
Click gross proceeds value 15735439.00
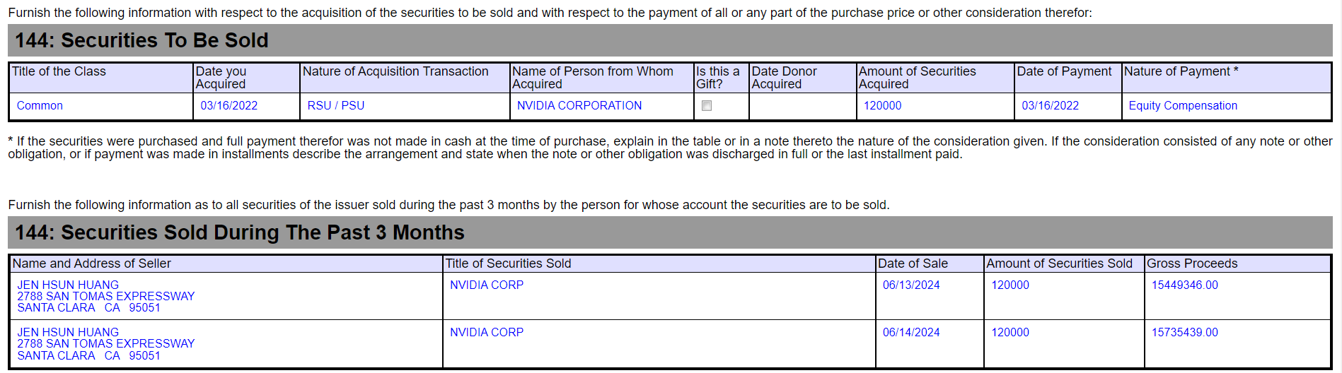coord(1185,333)
